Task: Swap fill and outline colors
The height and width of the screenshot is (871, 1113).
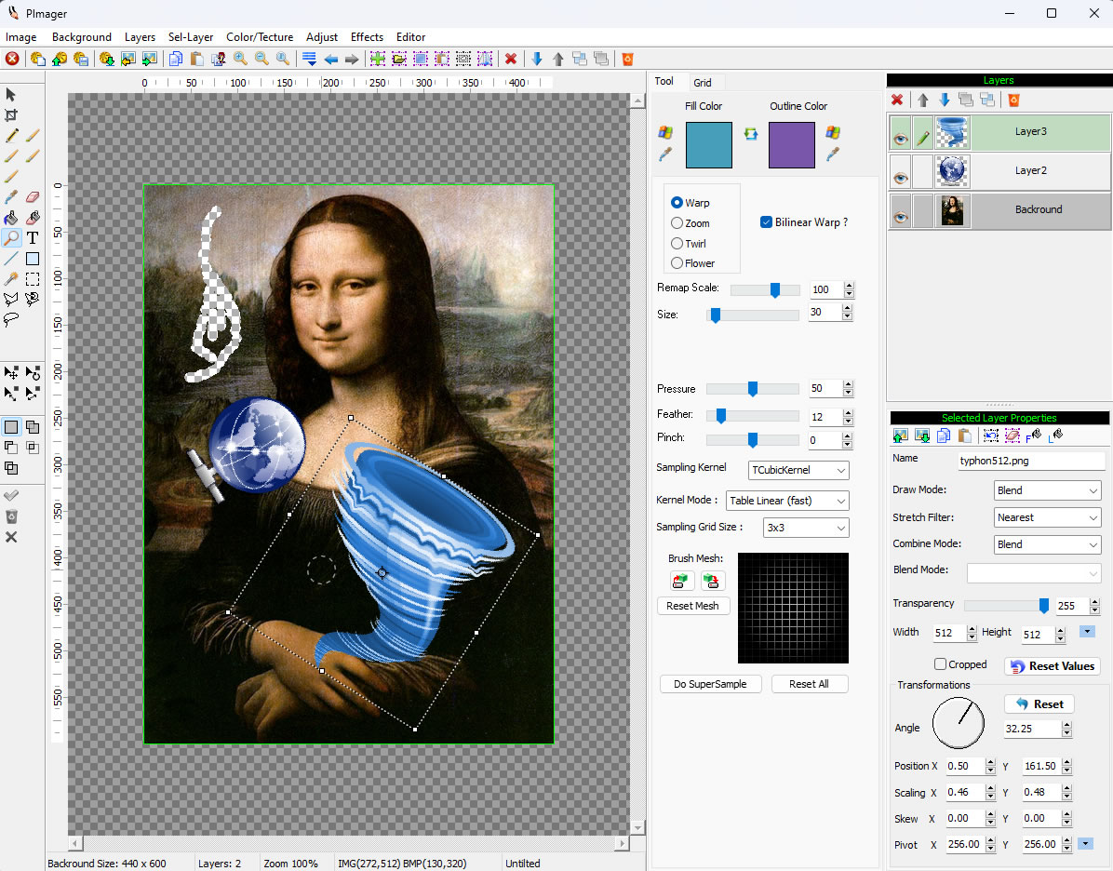Action: (x=750, y=133)
